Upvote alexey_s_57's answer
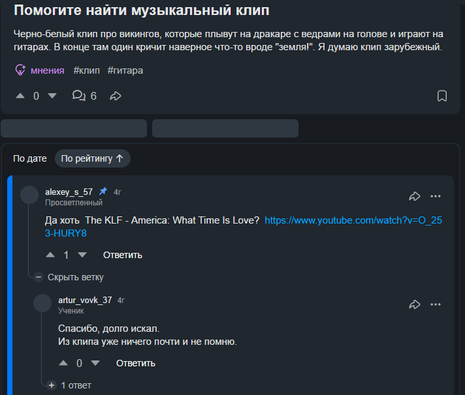 click(x=50, y=255)
